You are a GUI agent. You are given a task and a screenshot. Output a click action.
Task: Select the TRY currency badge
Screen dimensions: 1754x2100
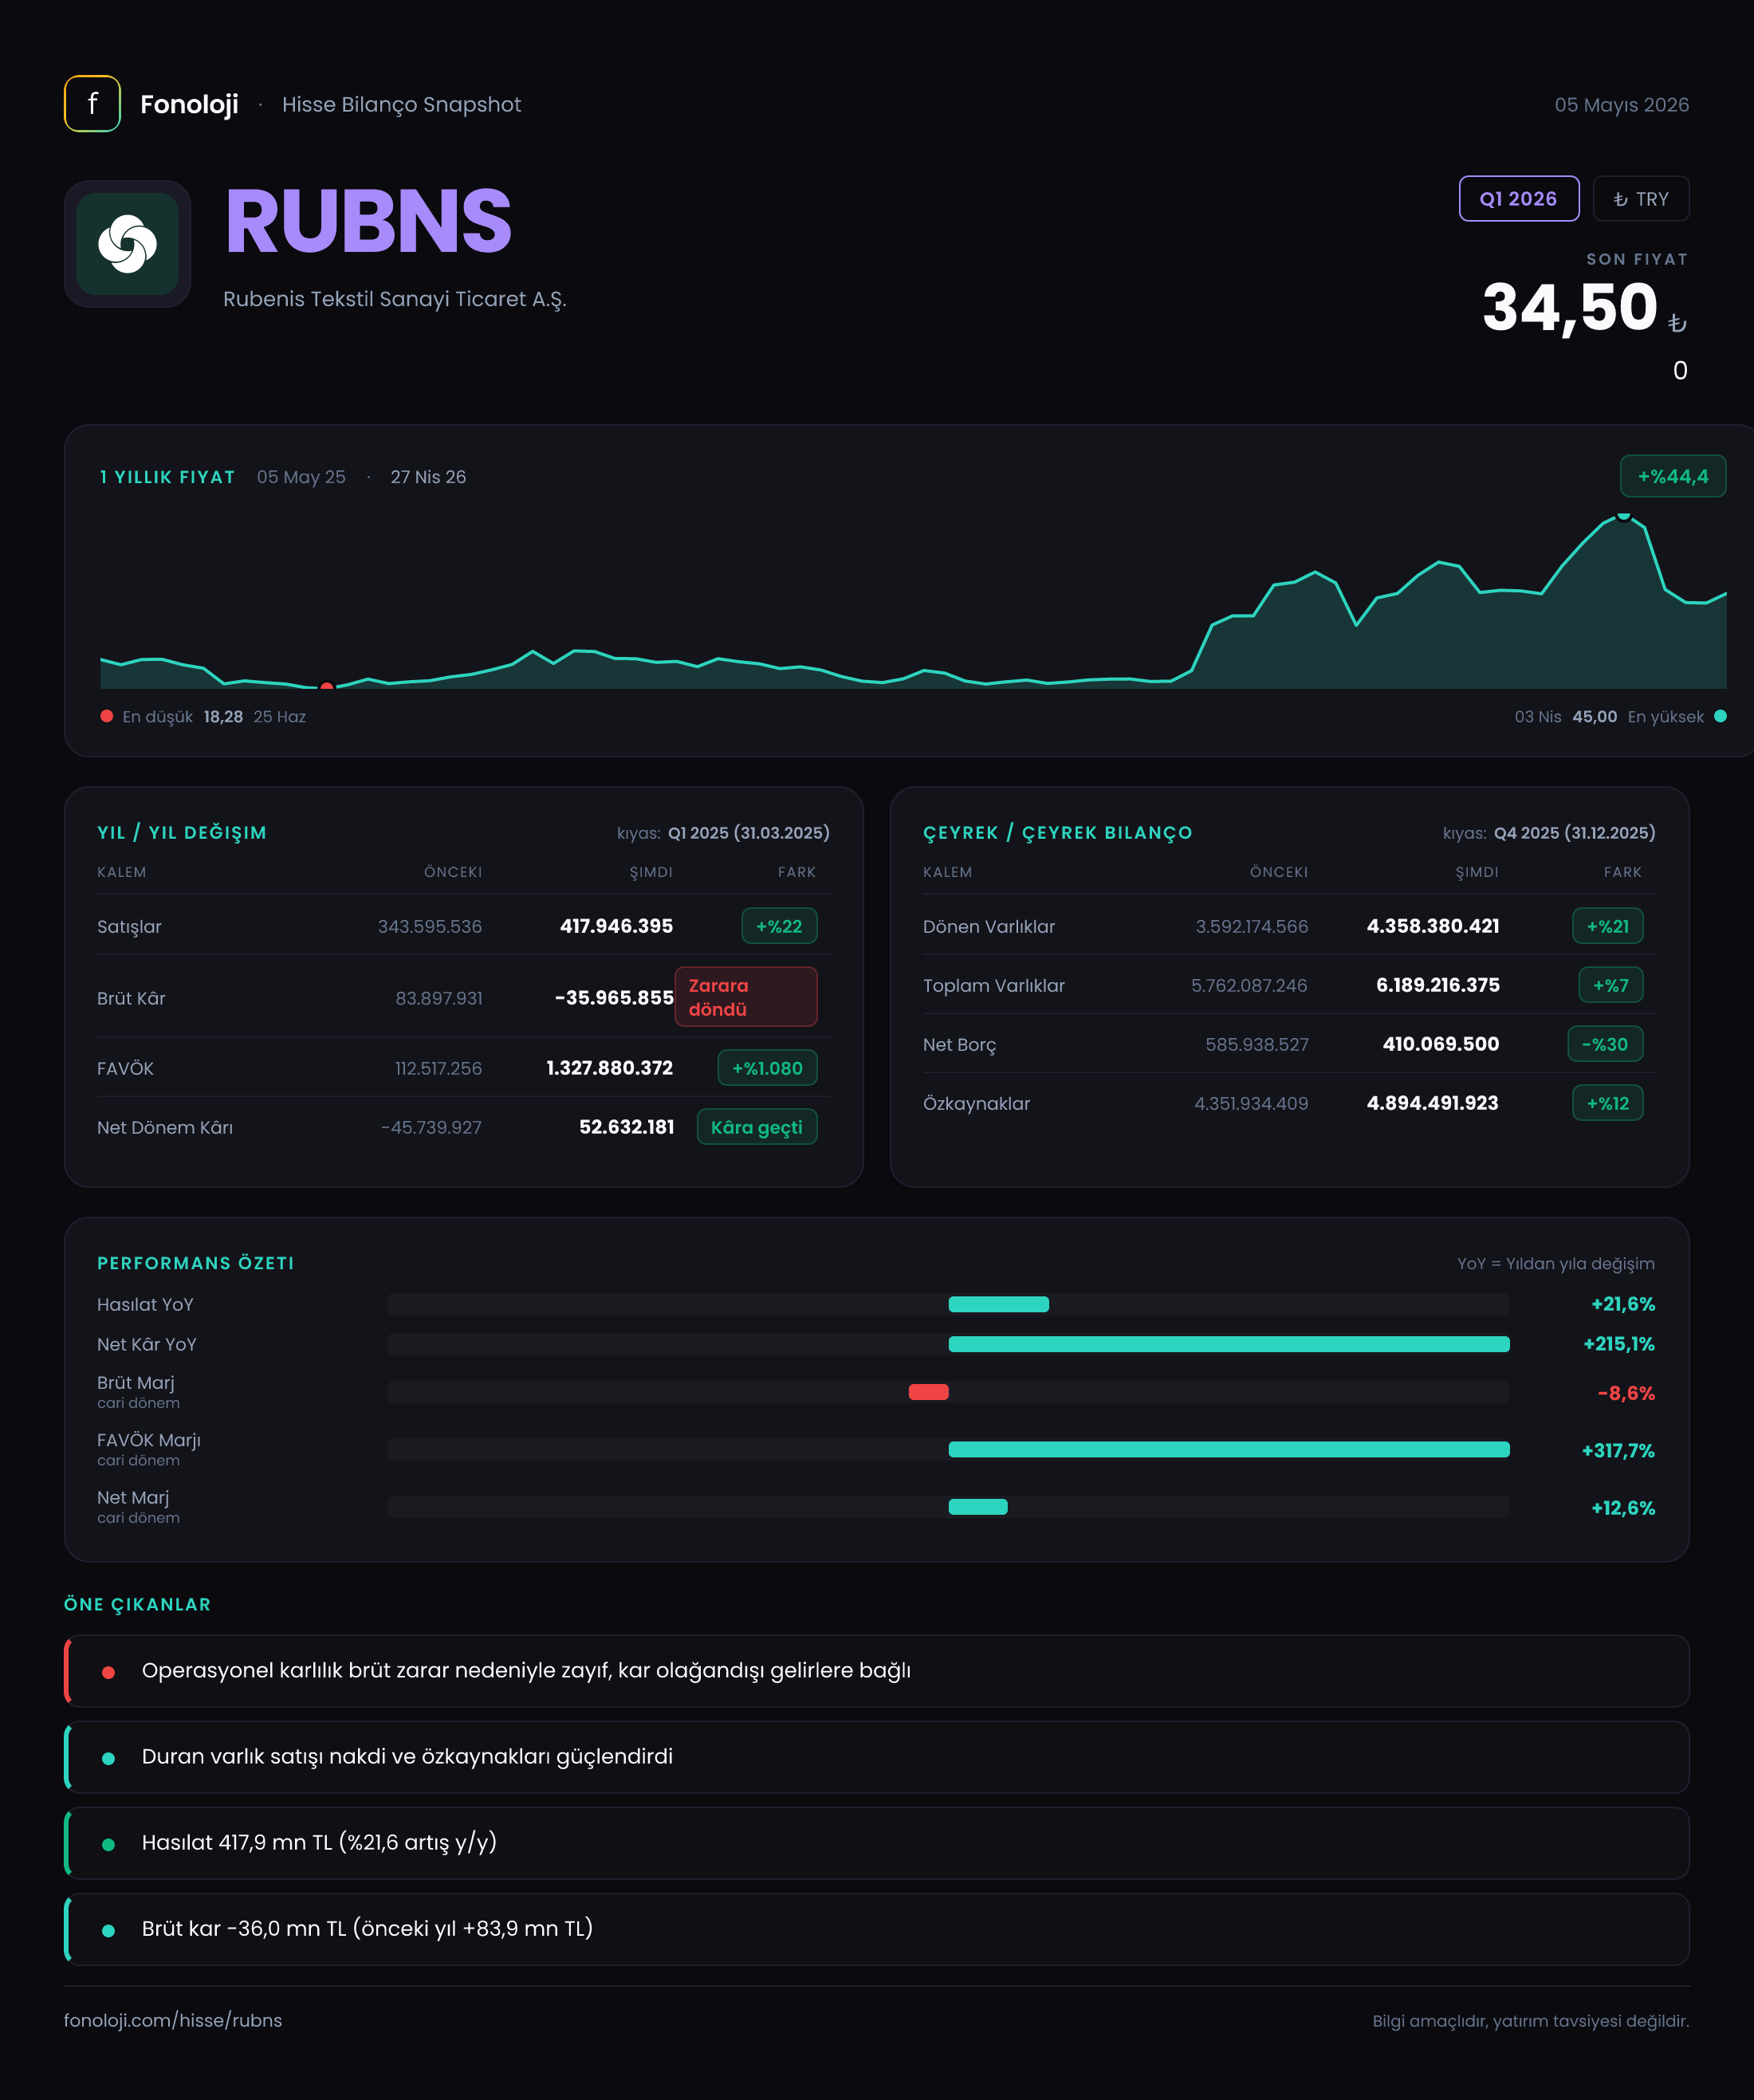point(1641,199)
